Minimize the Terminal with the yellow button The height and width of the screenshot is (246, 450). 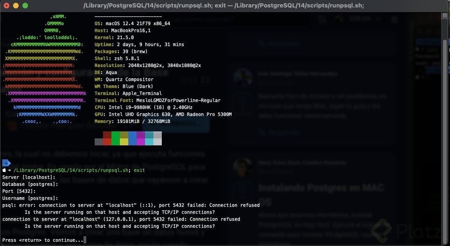pos(16,6)
